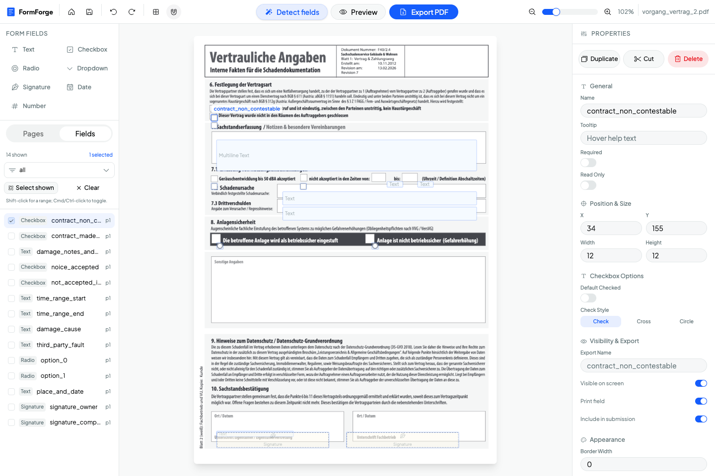Click Export PDF button
The width and height of the screenshot is (715, 476).
[424, 12]
